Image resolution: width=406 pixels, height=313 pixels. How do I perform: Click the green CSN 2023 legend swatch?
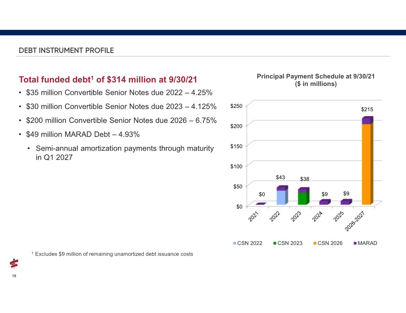pyautogui.click(x=275, y=243)
